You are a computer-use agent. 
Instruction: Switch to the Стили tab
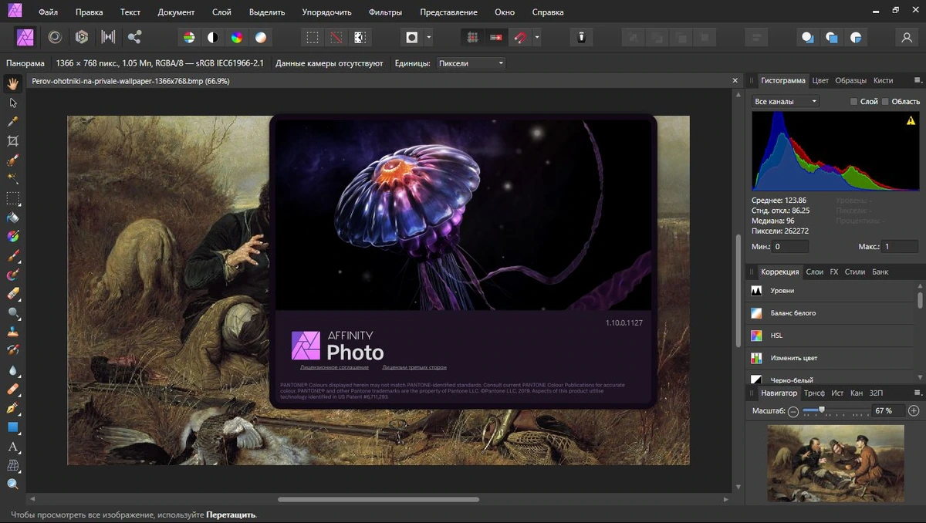tap(854, 272)
